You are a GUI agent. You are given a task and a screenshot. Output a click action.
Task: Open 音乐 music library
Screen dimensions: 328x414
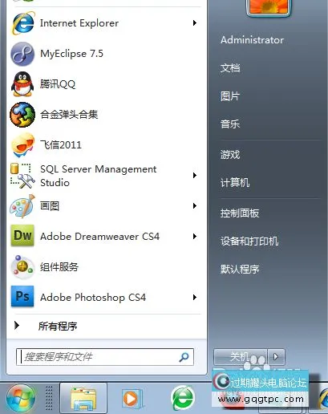click(x=230, y=124)
